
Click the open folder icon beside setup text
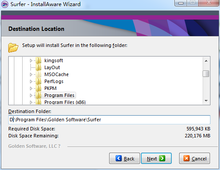[x=13, y=47]
